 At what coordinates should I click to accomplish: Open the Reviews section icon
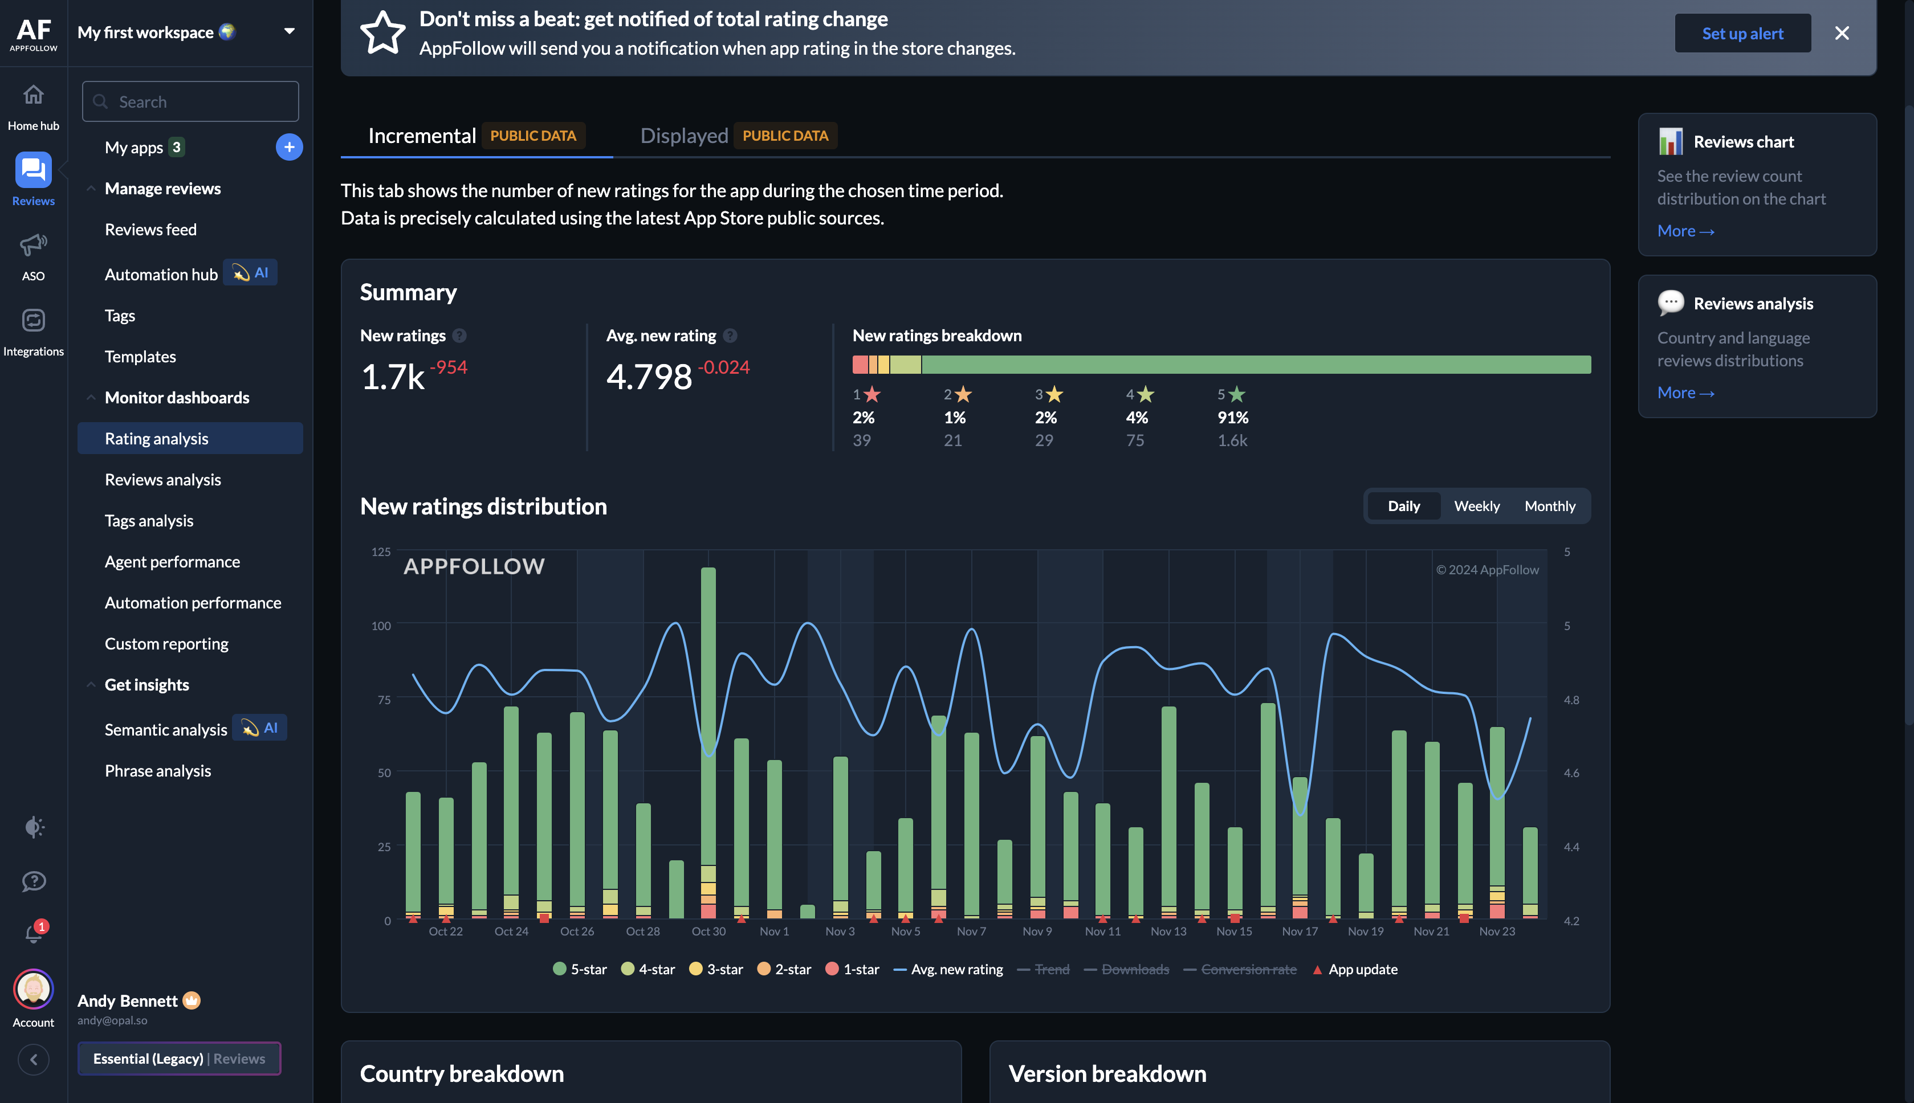pyautogui.click(x=33, y=170)
